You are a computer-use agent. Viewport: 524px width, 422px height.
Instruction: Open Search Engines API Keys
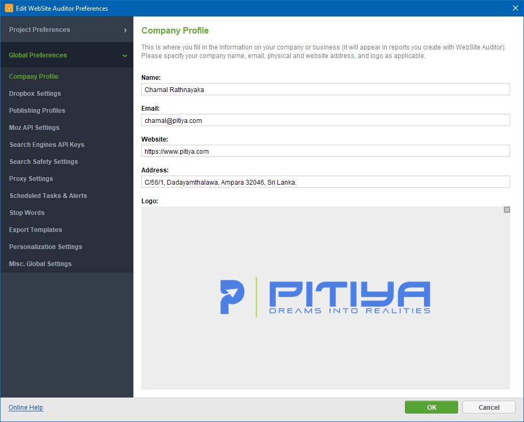point(47,145)
